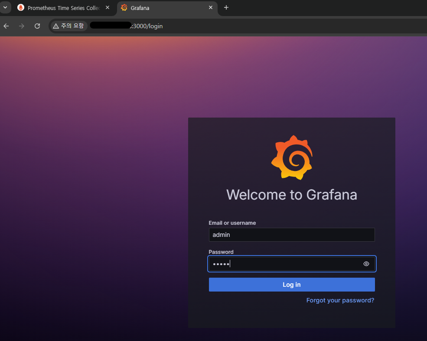
Task: Click the Grafana logo on login card
Action: (292, 157)
